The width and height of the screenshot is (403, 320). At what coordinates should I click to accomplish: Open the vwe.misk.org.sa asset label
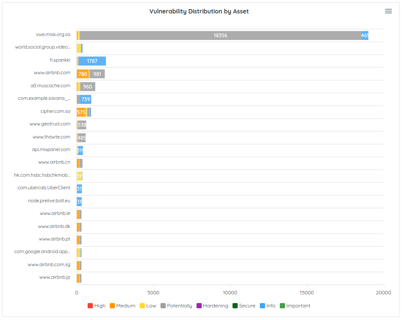pyautogui.click(x=53, y=34)
